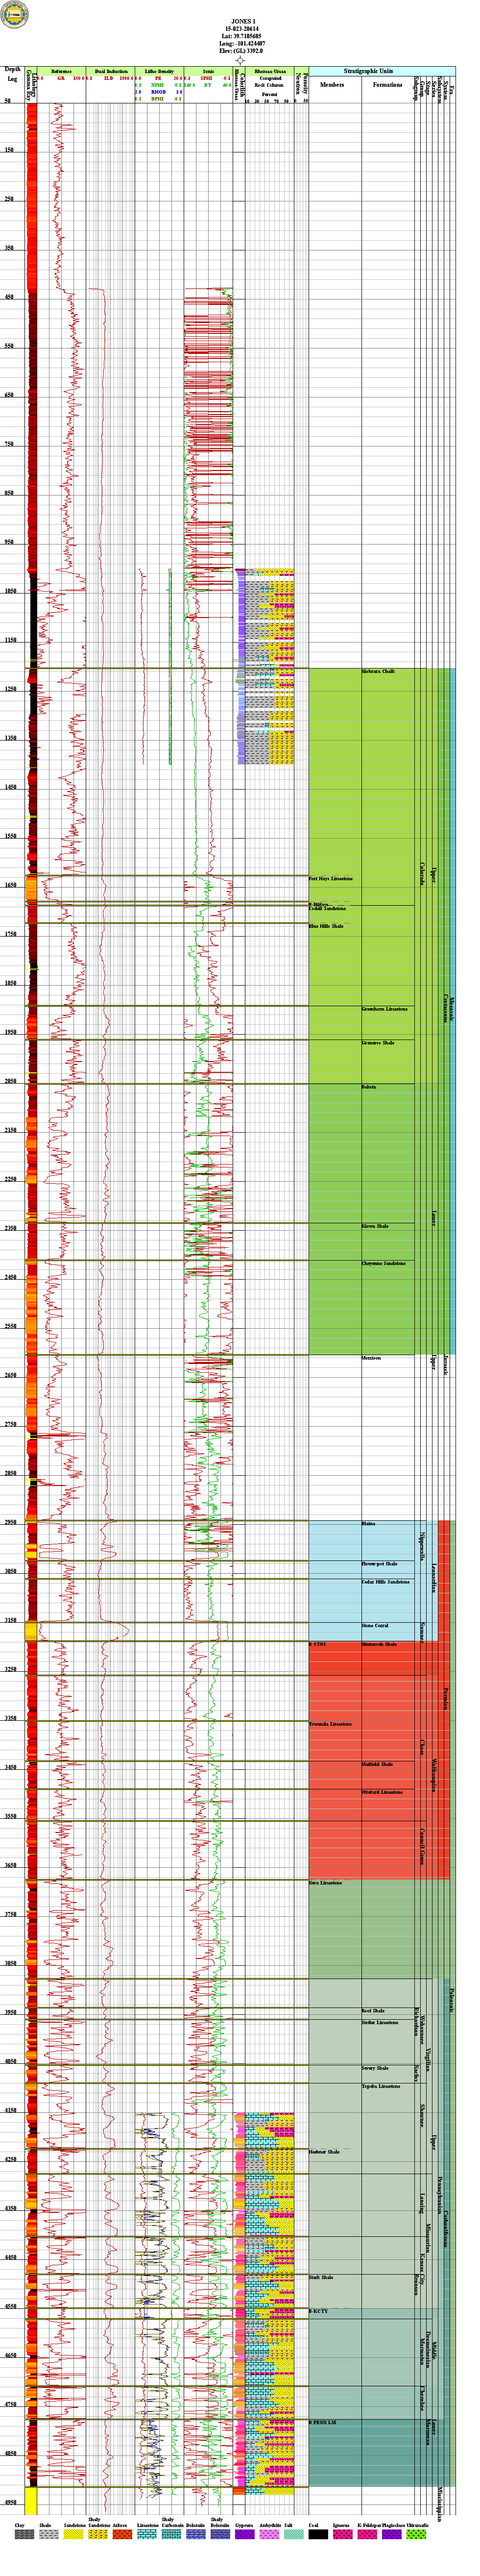Screen dimensions: 480x2576
Task: Click the Formations column header
Action: [x=388, y=85]
